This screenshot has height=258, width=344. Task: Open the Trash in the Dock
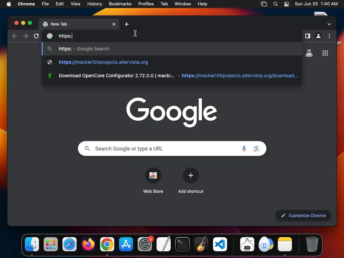312,244
